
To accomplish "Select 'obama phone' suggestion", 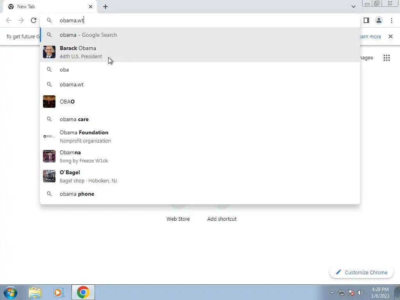I will click(200, 194).
